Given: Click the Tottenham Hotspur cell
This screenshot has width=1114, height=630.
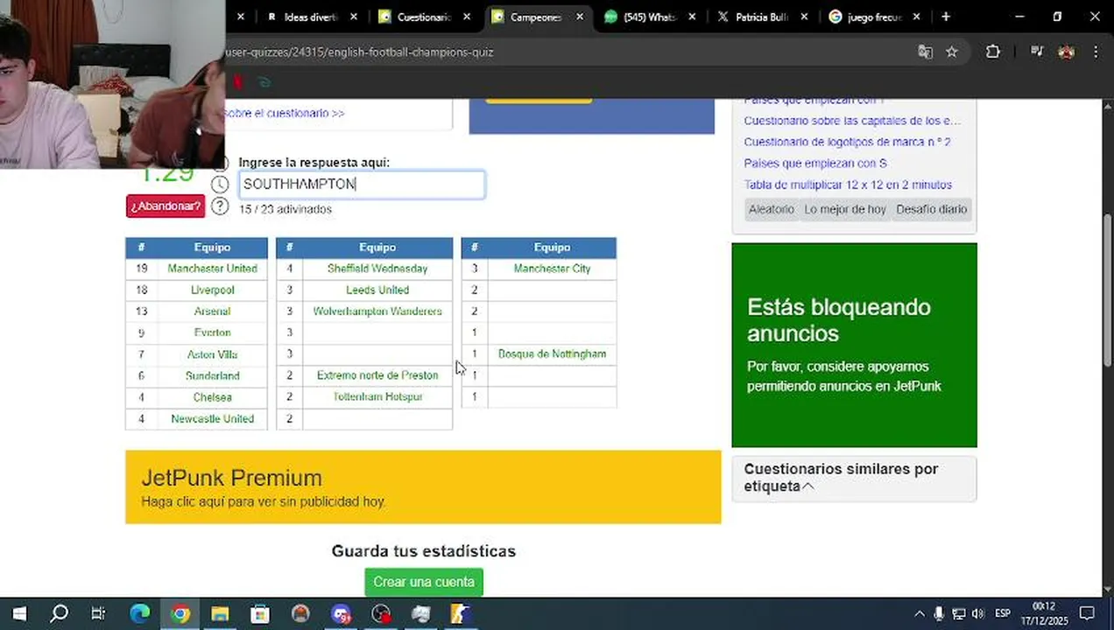Looking at the screenshot, I should [377, 397].
